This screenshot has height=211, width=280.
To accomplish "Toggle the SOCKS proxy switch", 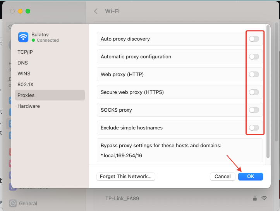I will [254, 110].
